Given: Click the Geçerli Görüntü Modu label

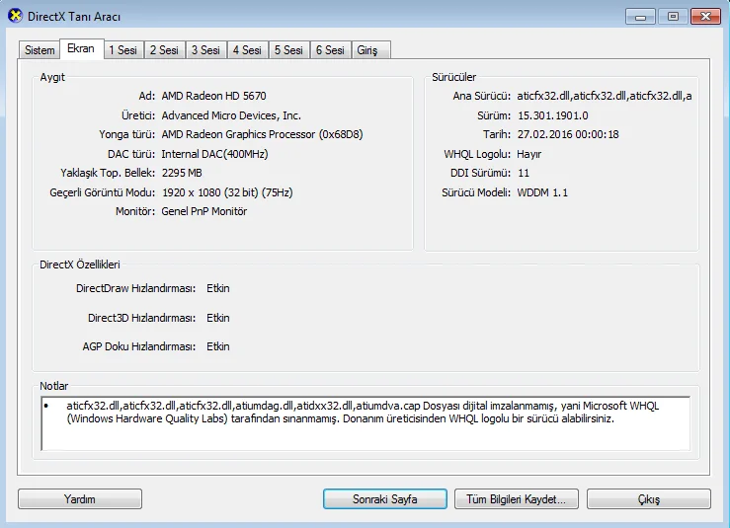Looking at the screenshot, I should click(103, 192).
